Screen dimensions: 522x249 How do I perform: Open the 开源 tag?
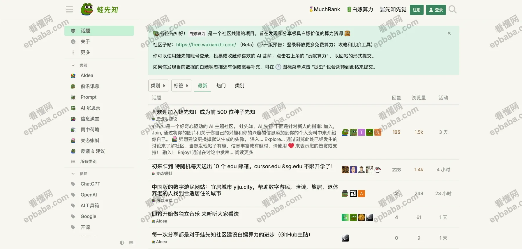(x=99, y=227)
